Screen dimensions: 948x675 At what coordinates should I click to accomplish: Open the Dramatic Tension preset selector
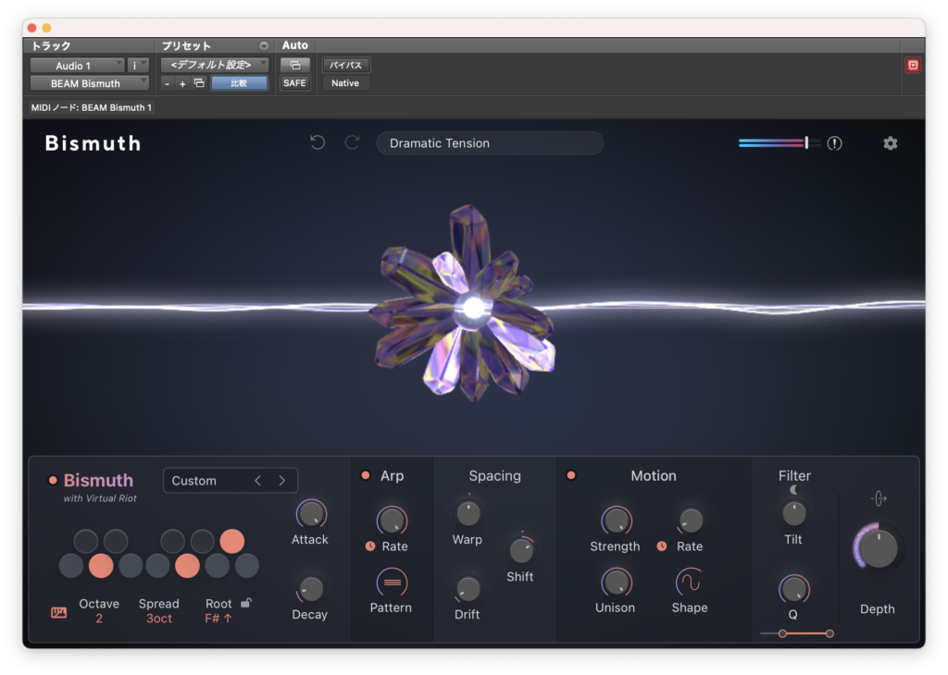[x=490, y=143]
